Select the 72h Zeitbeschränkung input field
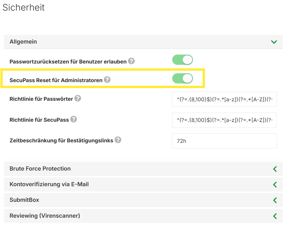The width and height of the screenshot is (285, 227). [x=224, y=141]
